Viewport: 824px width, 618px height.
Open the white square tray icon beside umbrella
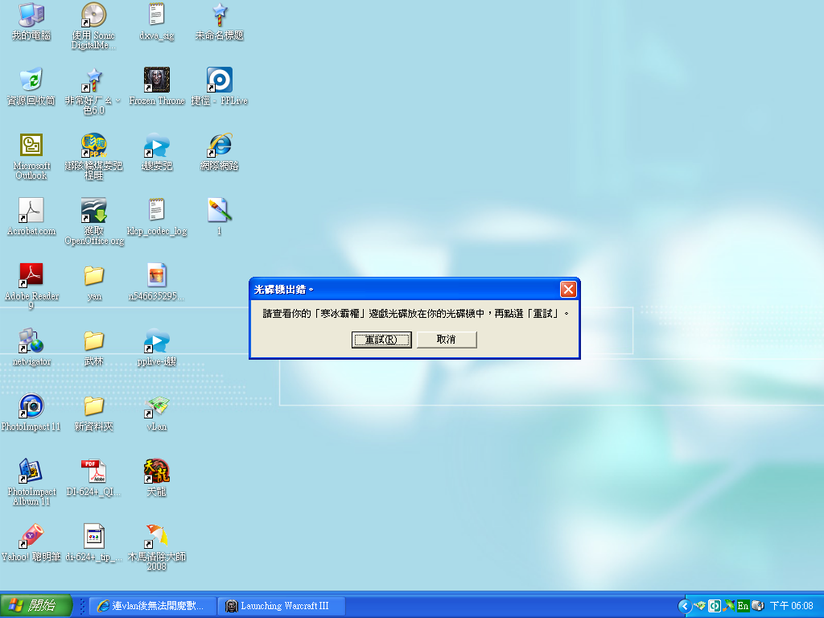715,606
